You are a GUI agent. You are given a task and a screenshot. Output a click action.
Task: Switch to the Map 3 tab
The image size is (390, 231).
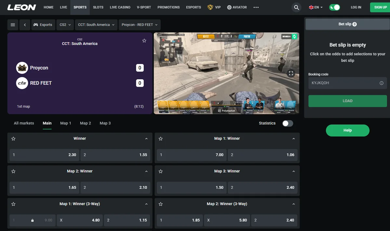[105, 123]
